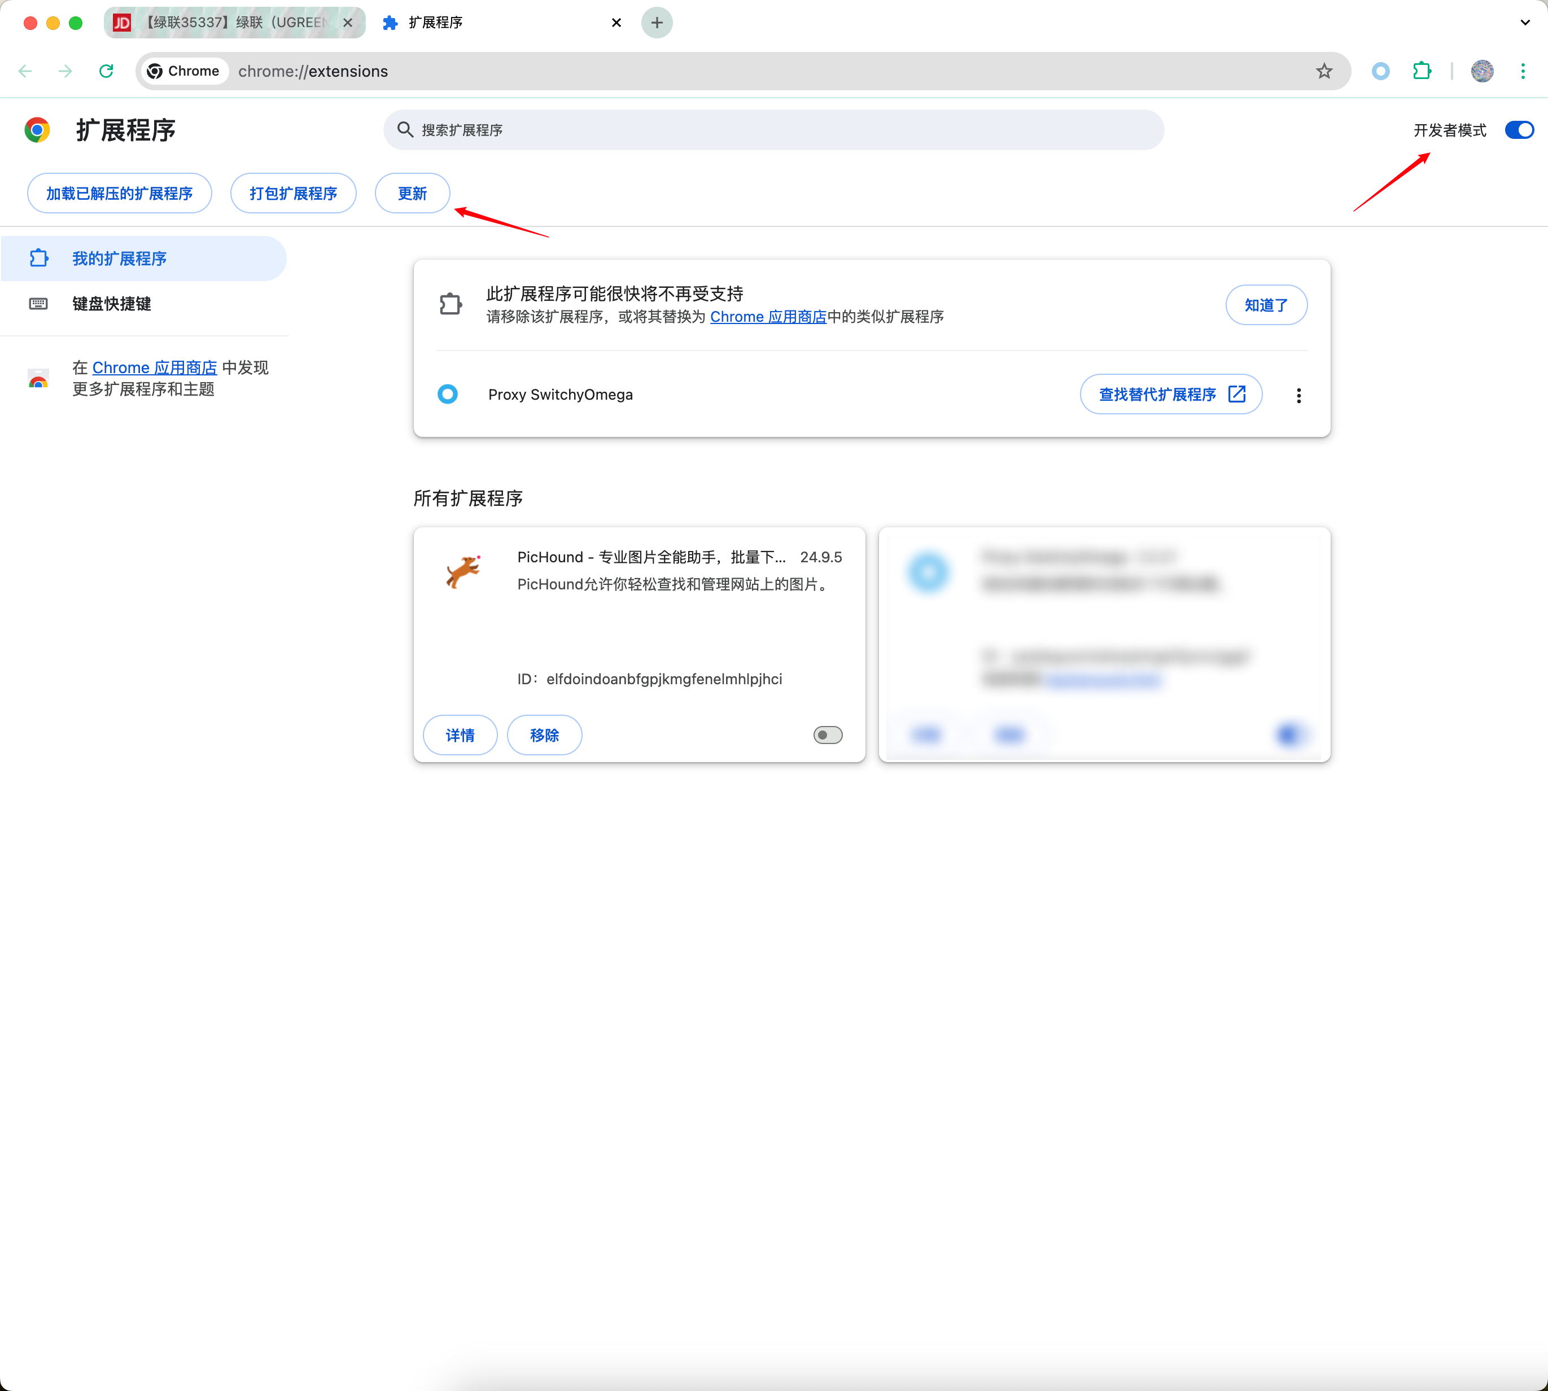Enable the PicHound extension toggle
This screenshot has width=1548, height=1391.
[827, 735]
